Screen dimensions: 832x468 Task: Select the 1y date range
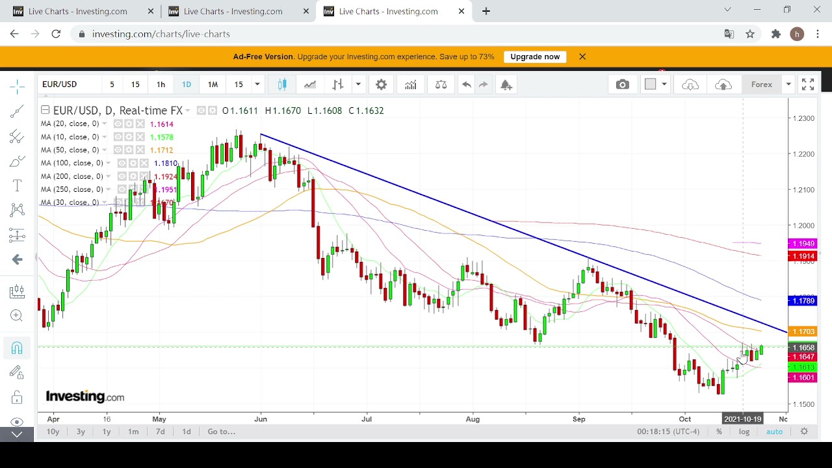pos(107,432)
